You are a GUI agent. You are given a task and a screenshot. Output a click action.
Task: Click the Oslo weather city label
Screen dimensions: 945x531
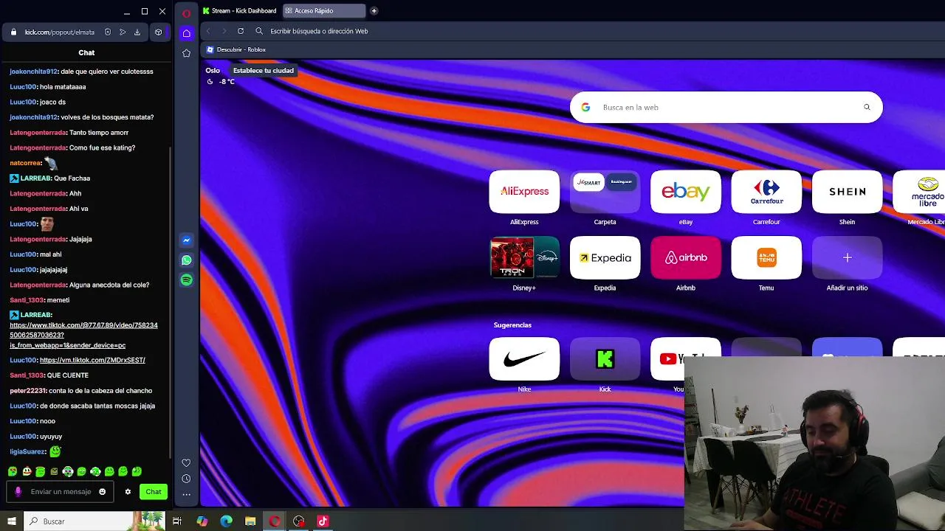213,71
